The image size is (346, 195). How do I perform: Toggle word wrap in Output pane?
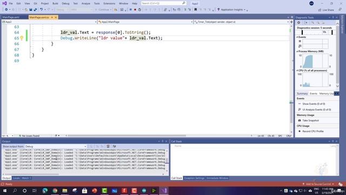click(x=114, y=146)
